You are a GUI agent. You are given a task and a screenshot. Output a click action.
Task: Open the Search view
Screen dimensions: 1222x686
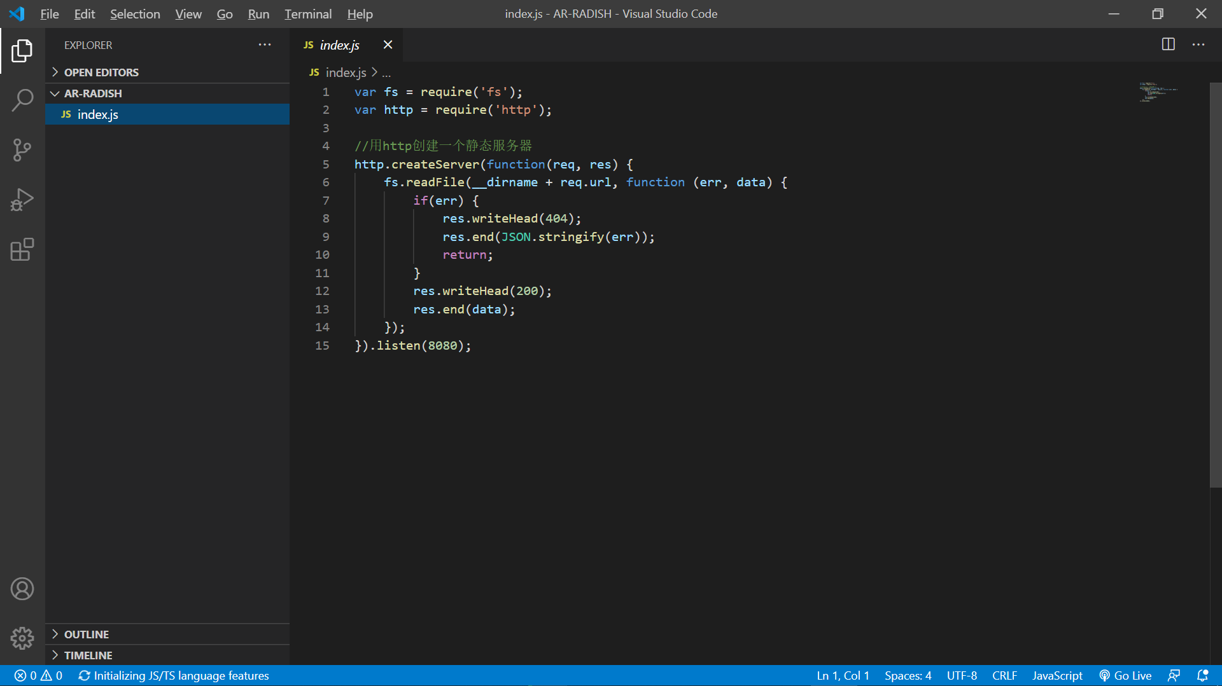[x=22, y=100]
